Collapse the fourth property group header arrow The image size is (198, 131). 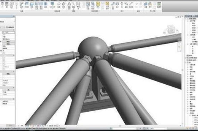click(x=14, y=87)
